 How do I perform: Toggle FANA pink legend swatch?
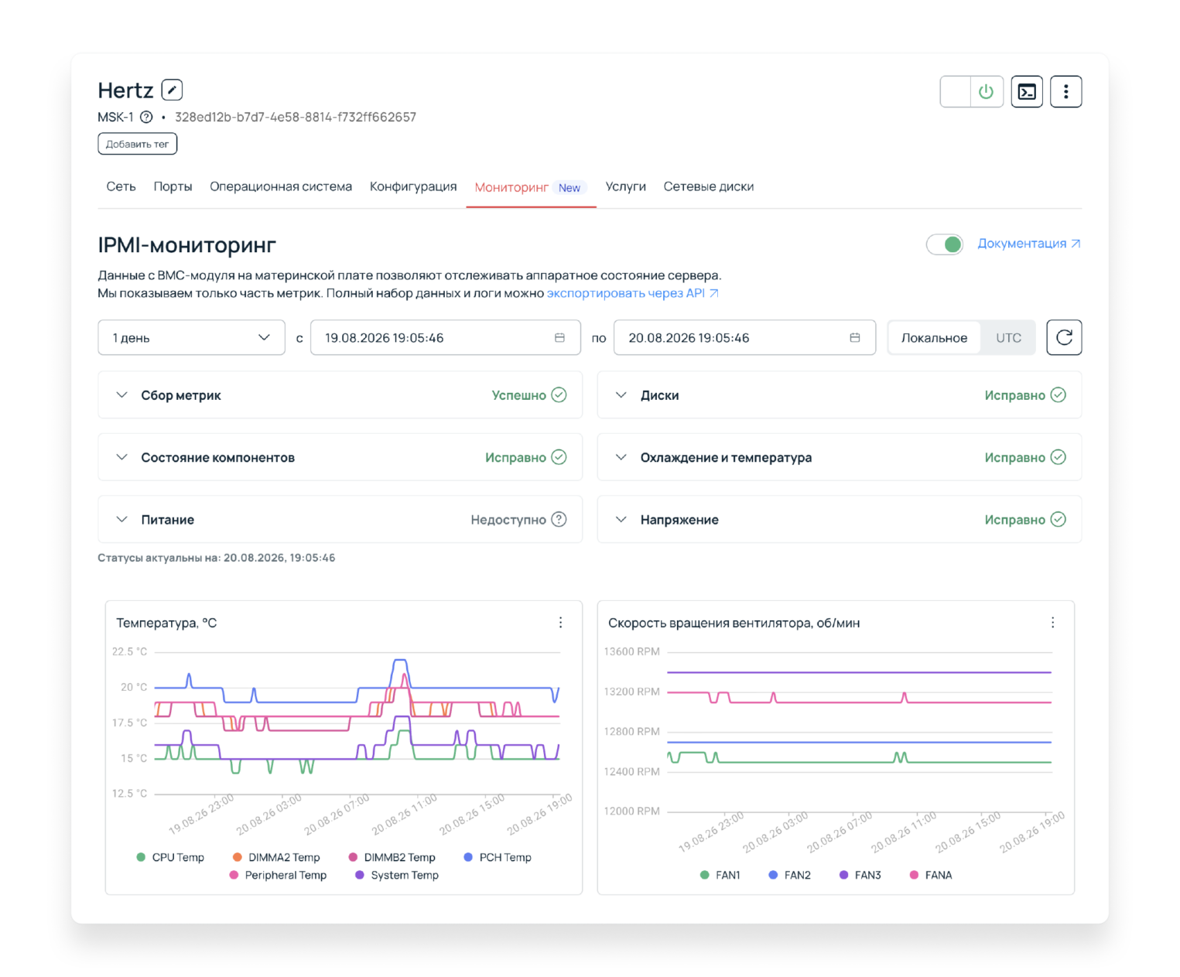pyautogui.click(x=914, y=875)
